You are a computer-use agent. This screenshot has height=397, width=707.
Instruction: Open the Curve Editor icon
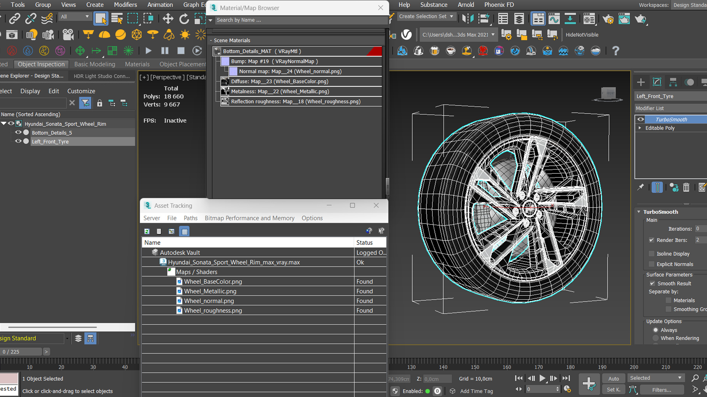click(554, 18)
